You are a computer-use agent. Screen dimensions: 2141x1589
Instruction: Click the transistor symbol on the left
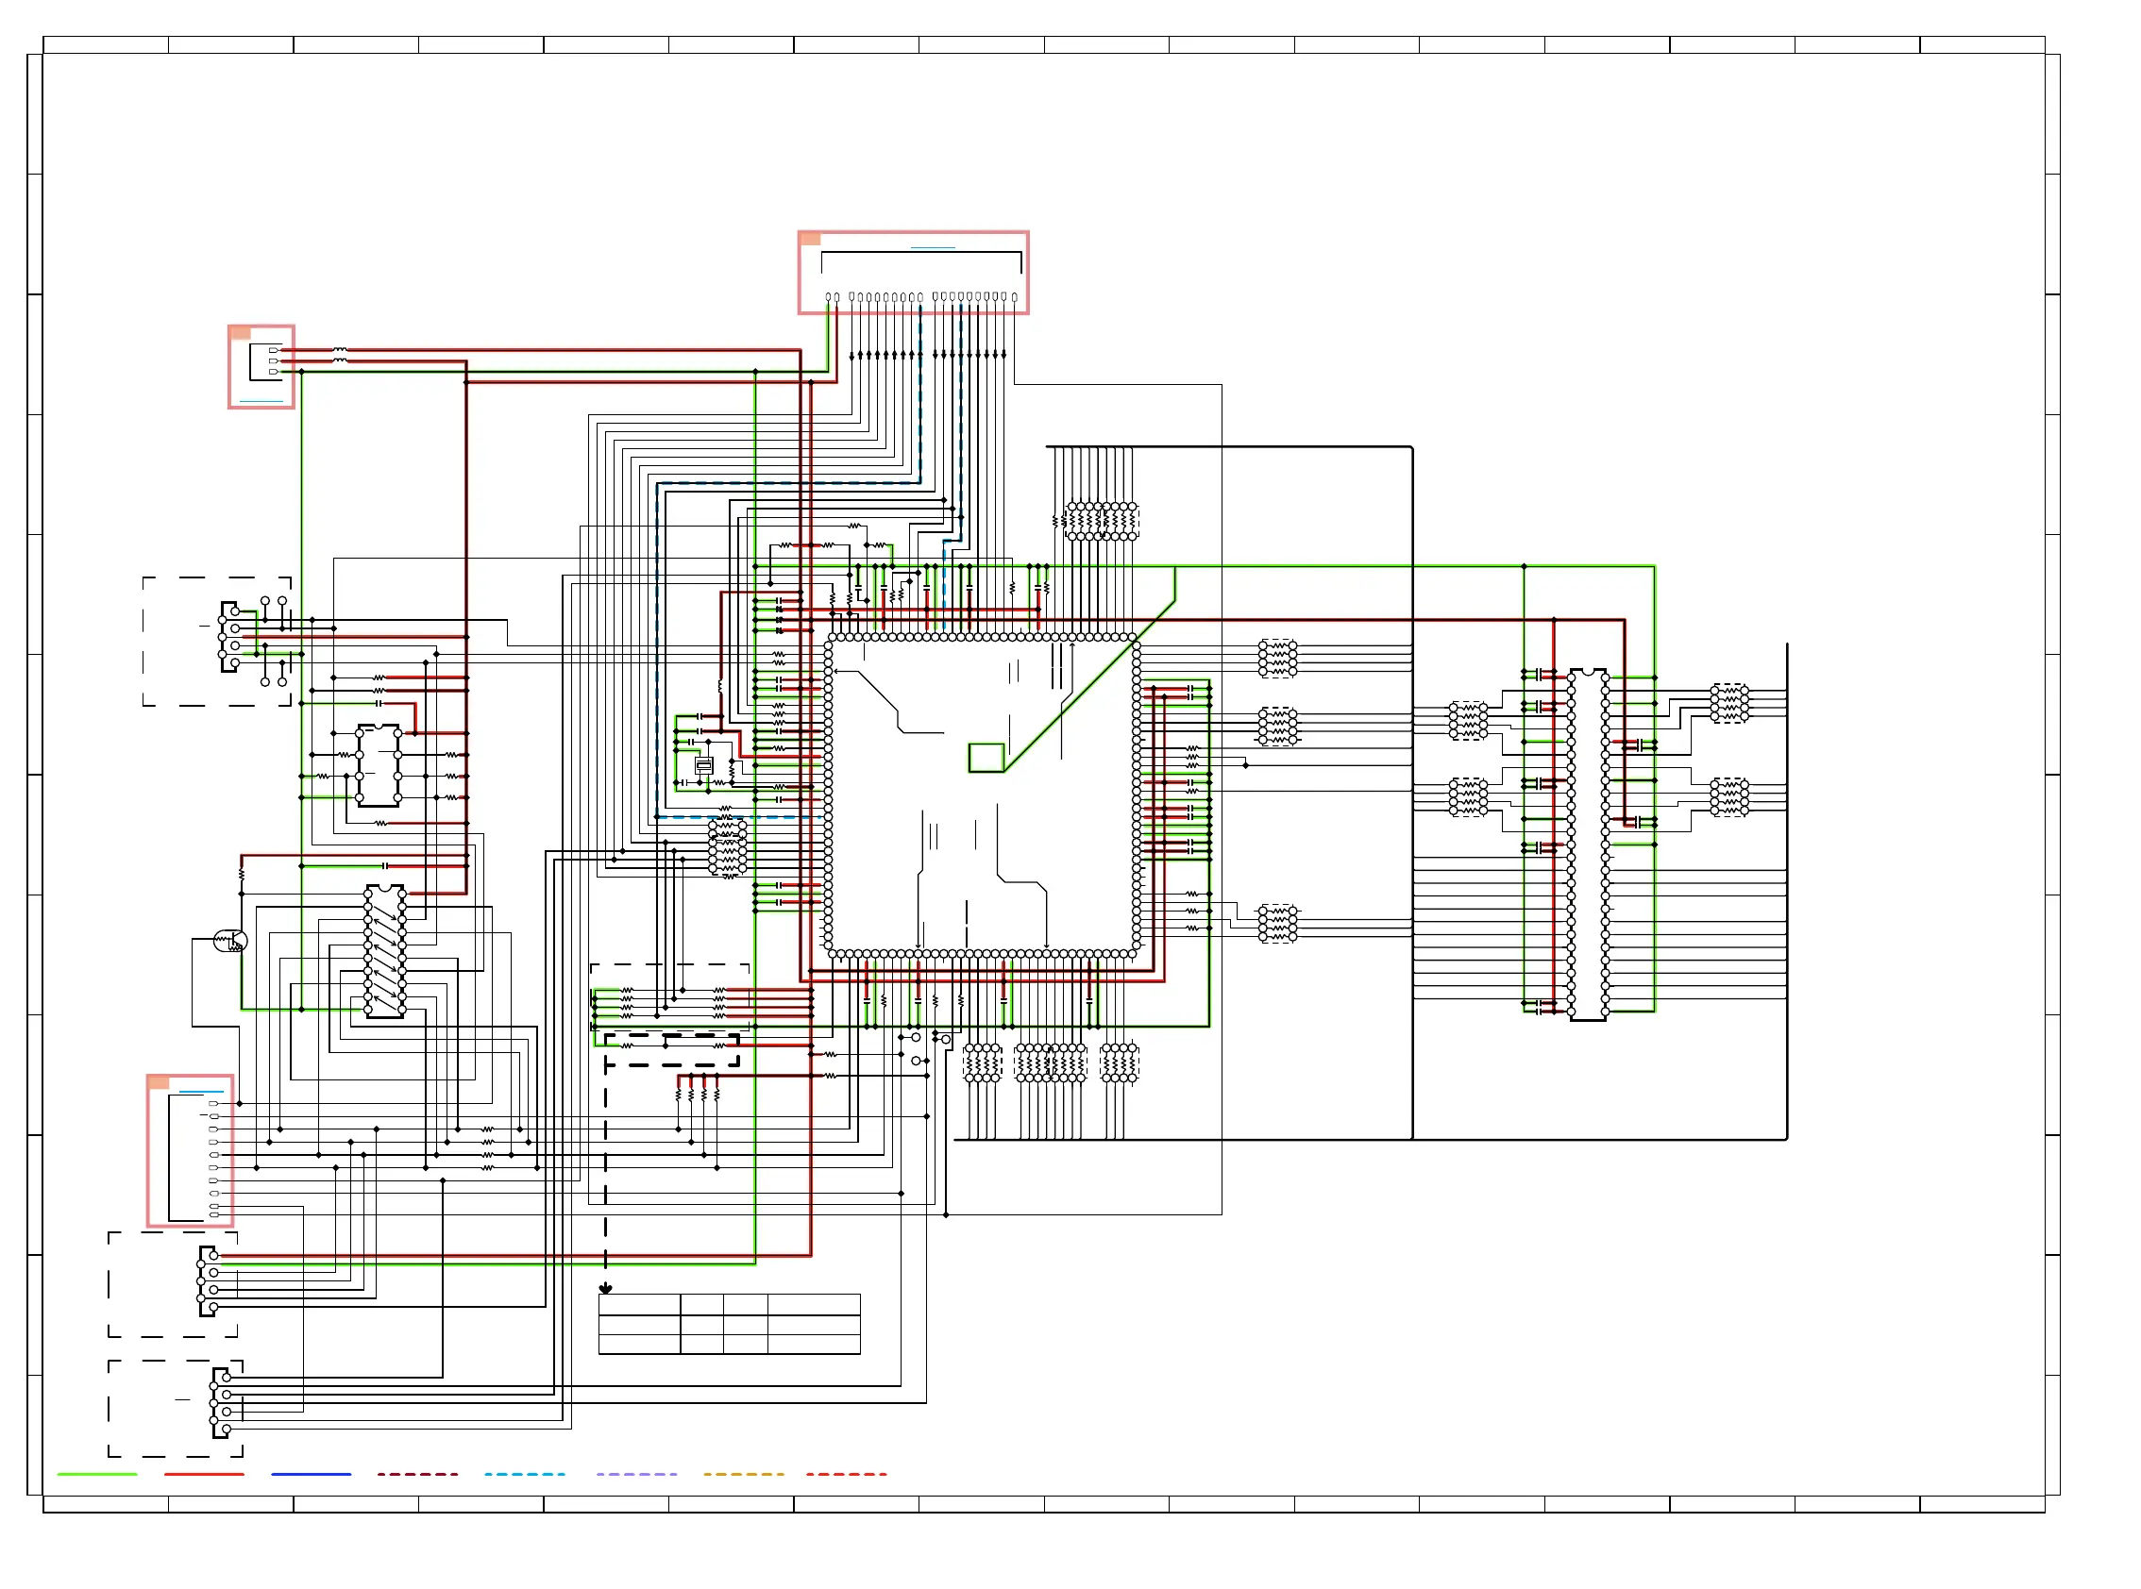click(231, 941)
